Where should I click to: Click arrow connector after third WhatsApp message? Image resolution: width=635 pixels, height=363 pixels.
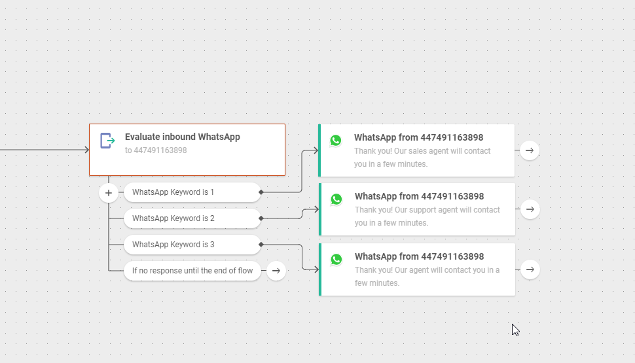pos(530,269)
